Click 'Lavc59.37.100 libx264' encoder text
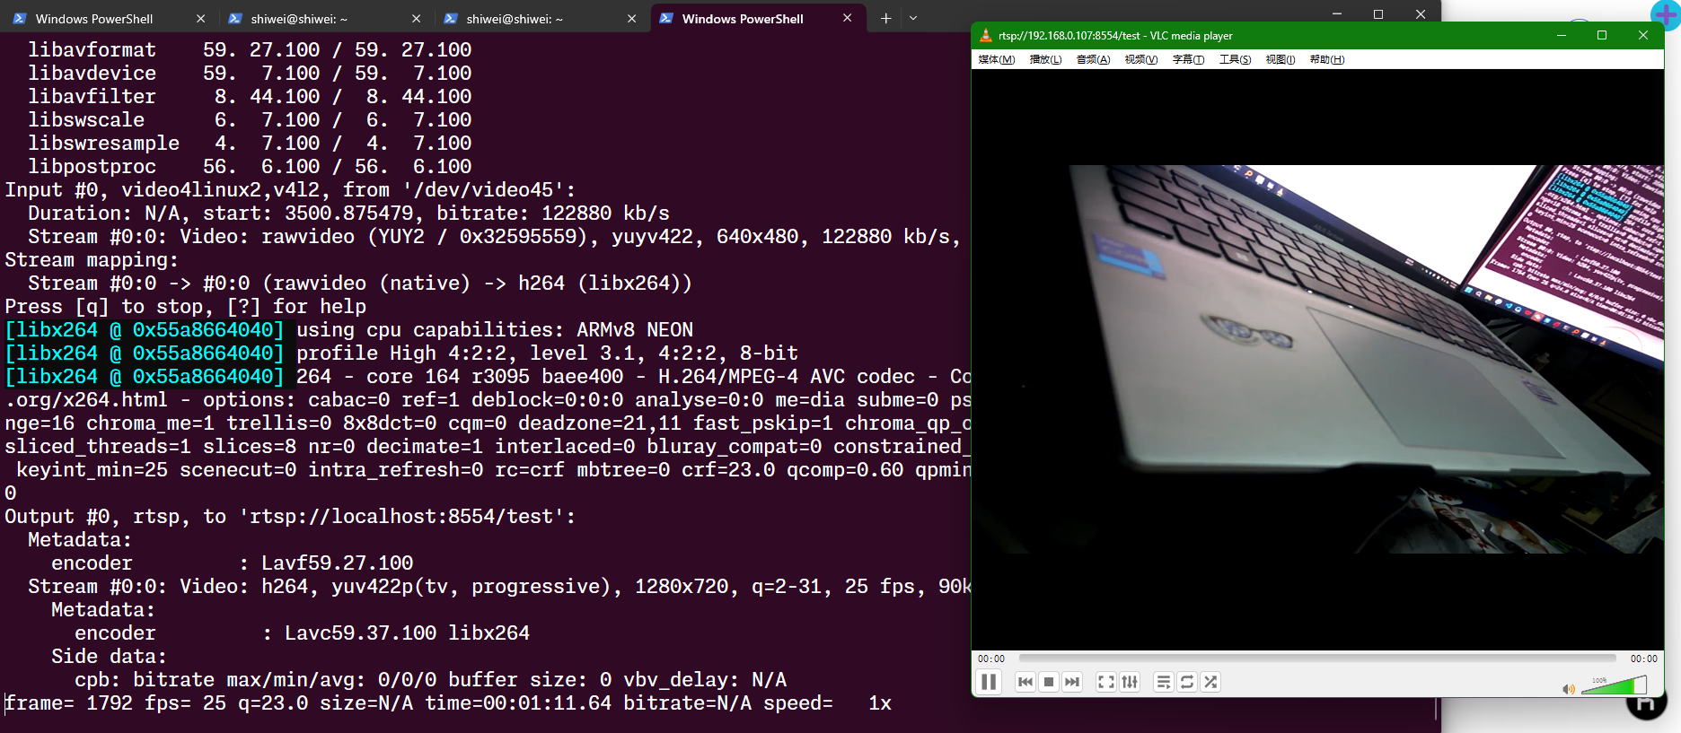 point(407,633)
